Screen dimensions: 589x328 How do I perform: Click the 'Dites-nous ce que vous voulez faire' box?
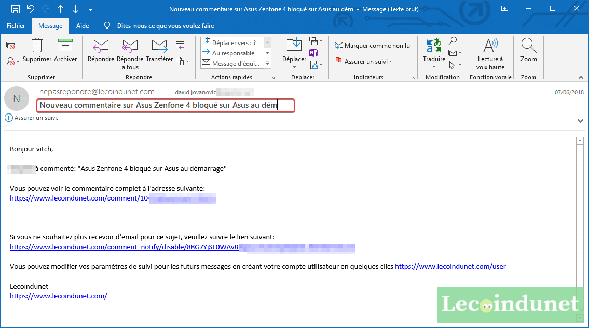[x=165, y=26]
